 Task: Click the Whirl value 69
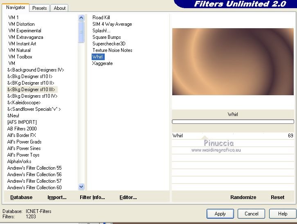(x=290, y=136)
